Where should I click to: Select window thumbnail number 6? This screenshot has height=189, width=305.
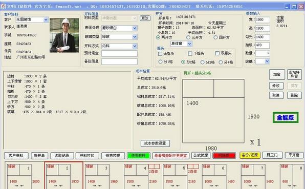coord(214,176)
